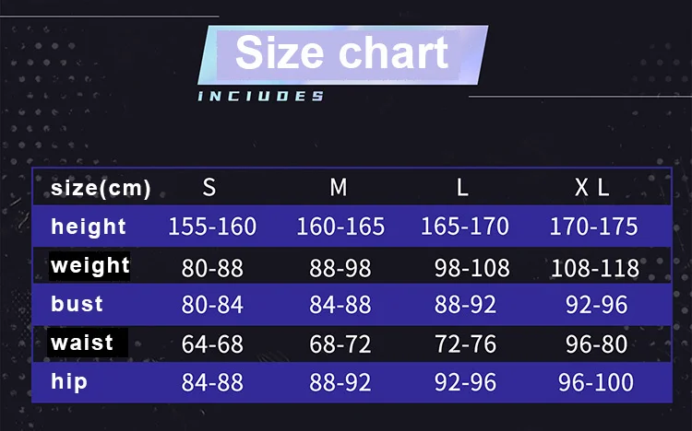Image resolution: width=692 pixels, height=431 pixels.
Task: Select the L column header
Action: 462,187
